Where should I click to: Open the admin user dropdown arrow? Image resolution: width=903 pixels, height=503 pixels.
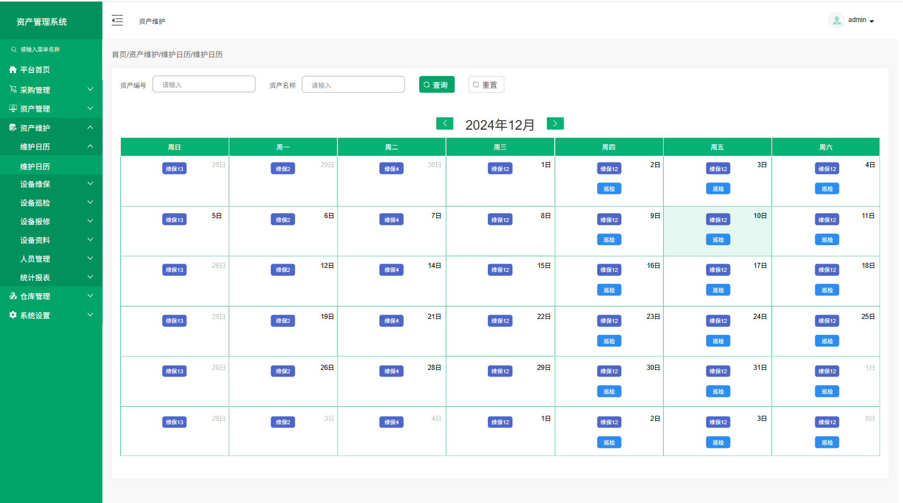point(872,22)
